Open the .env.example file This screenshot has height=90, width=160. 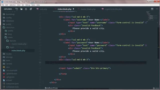coord(12,70)
